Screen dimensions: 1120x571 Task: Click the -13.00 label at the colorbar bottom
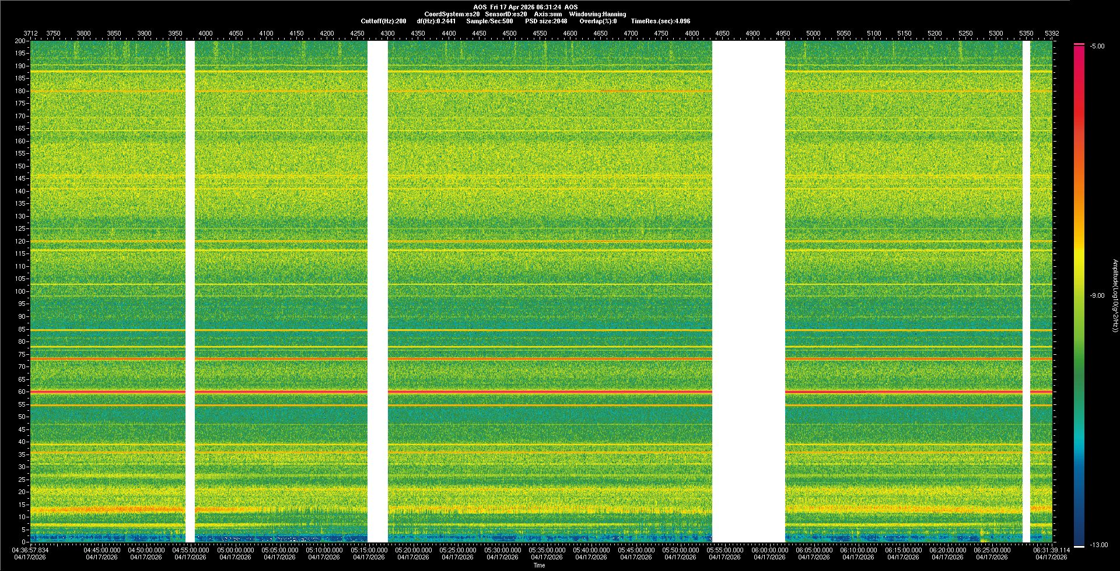coord(1098,545)
